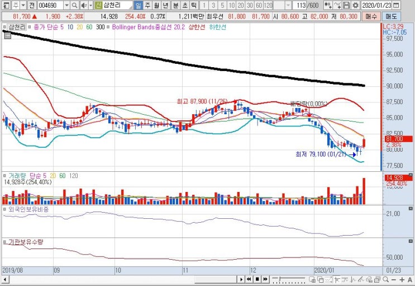
Task: Click the speaker sound icon
Action: 84,5
